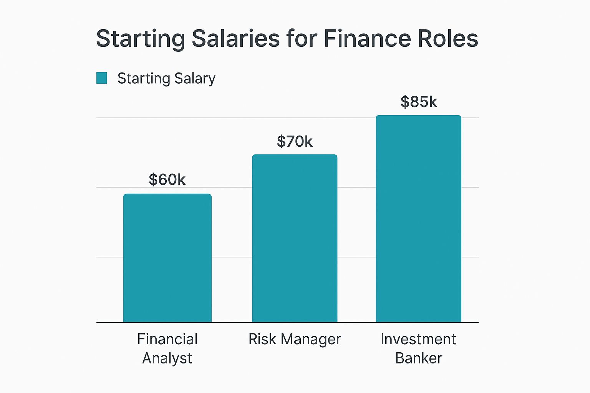Click the $70k data label
This screenshot has width=590, height=393.
295,142
